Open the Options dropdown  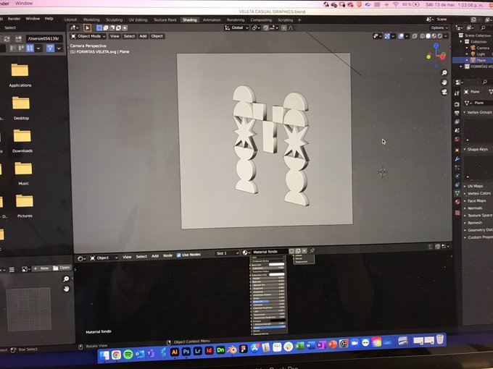tap(439, 27)
